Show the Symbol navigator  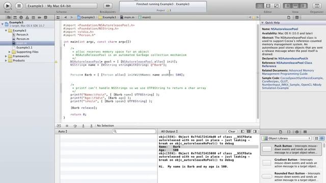15,17
